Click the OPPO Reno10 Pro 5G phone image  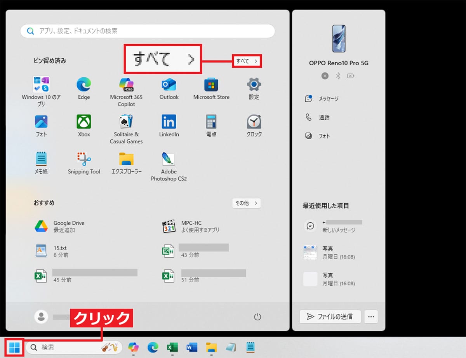pyautogui.click(x=339, y=38)
